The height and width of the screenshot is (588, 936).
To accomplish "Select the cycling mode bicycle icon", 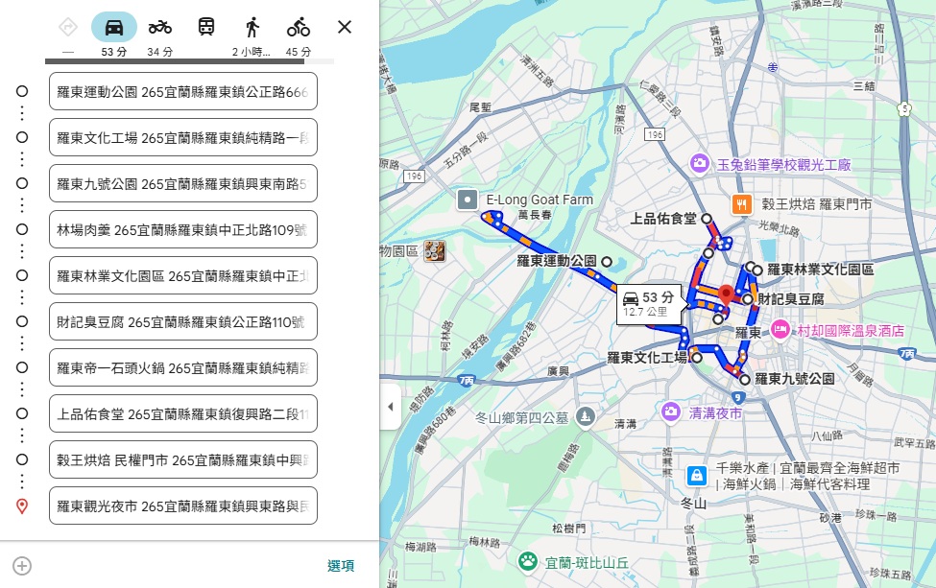I will click(298, 27).
